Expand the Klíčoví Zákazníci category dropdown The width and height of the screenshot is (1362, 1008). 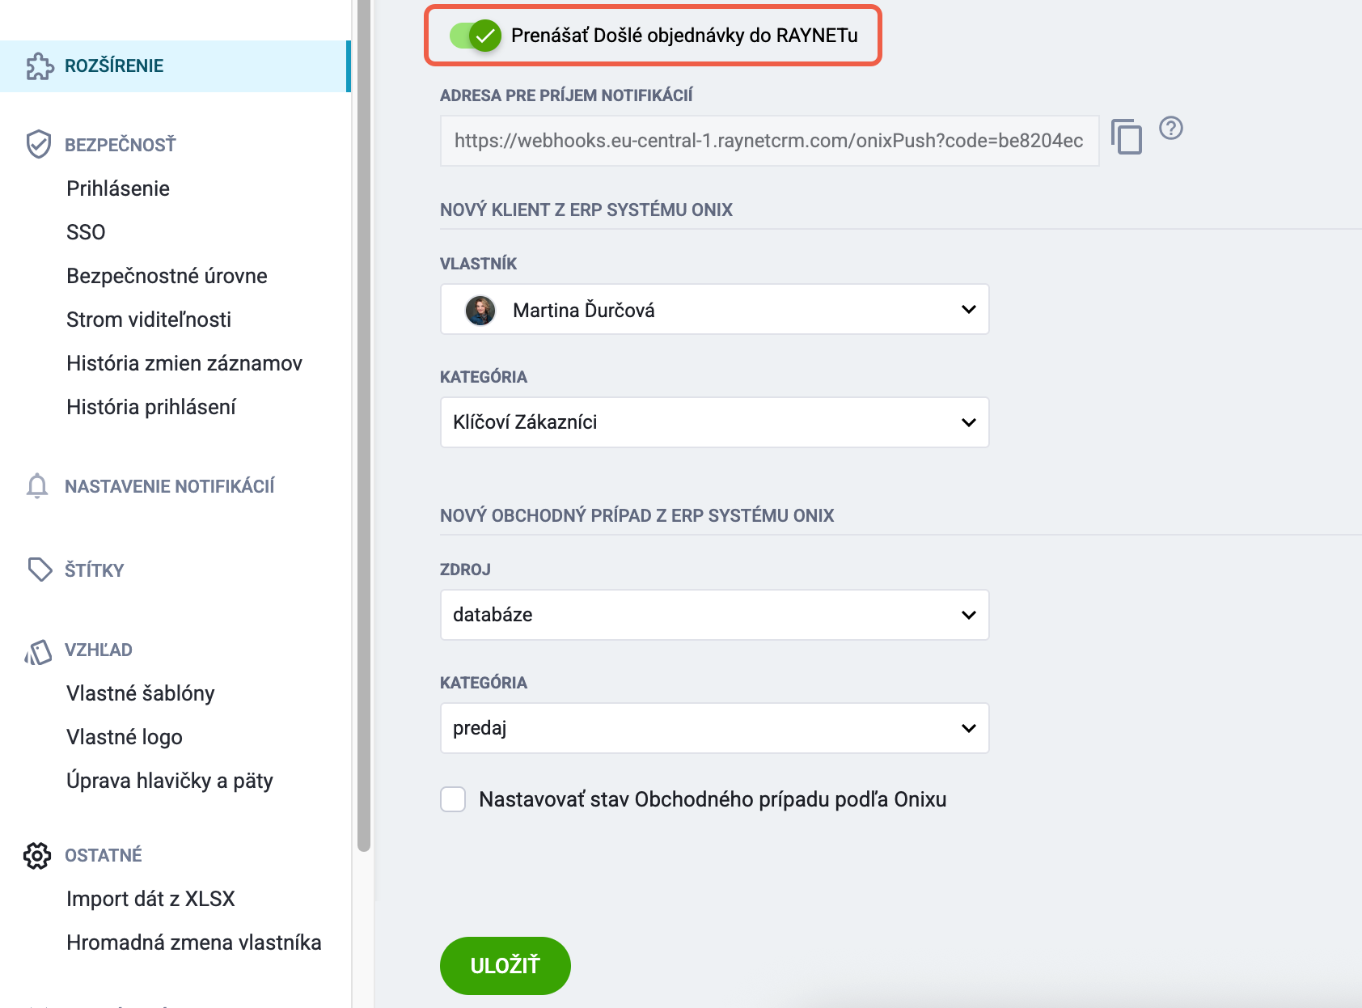[714, 422]
